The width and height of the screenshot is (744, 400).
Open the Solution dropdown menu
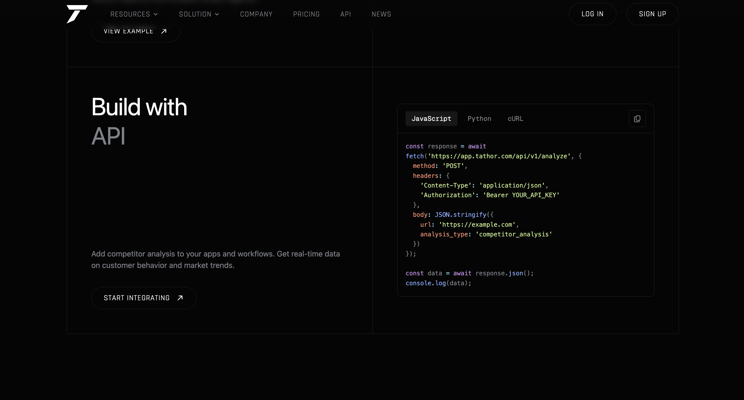point(199,14)
